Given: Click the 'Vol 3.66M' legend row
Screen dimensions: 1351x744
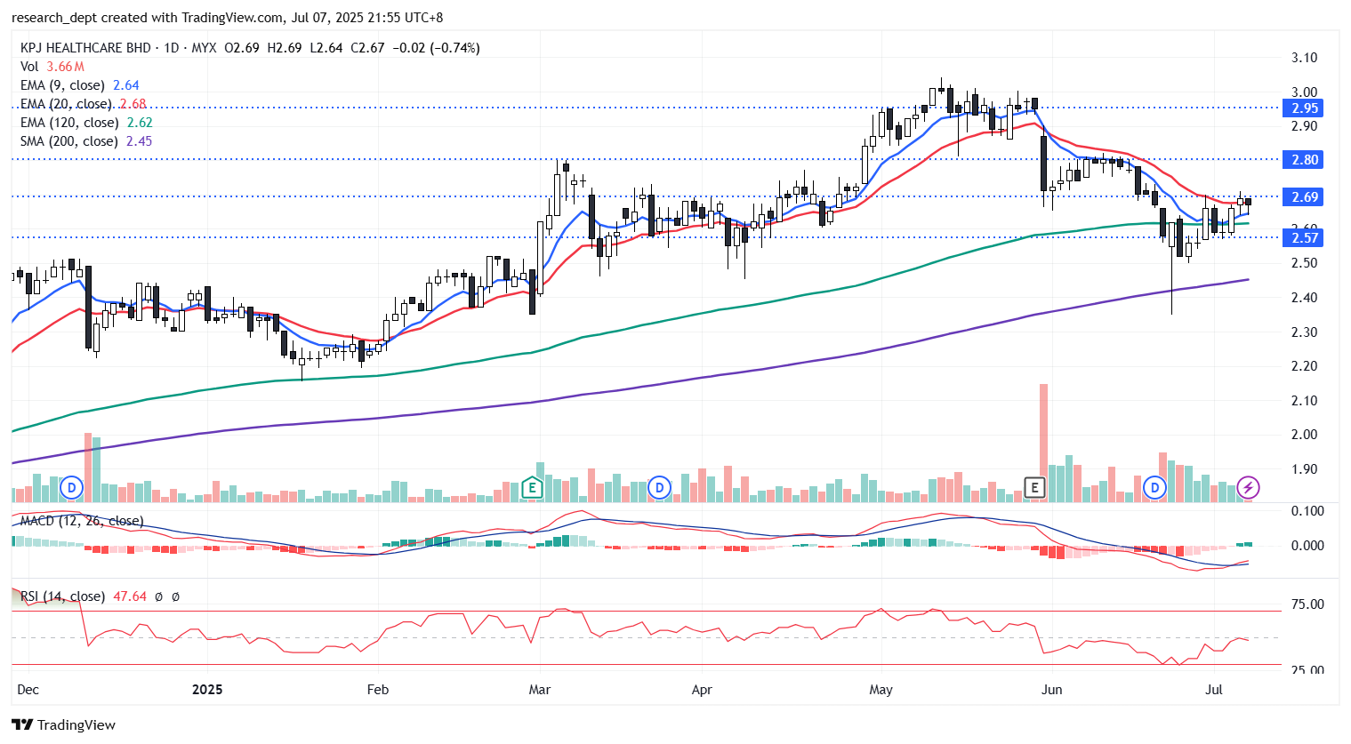Looking at the screenshot, I should click(52, 67).
